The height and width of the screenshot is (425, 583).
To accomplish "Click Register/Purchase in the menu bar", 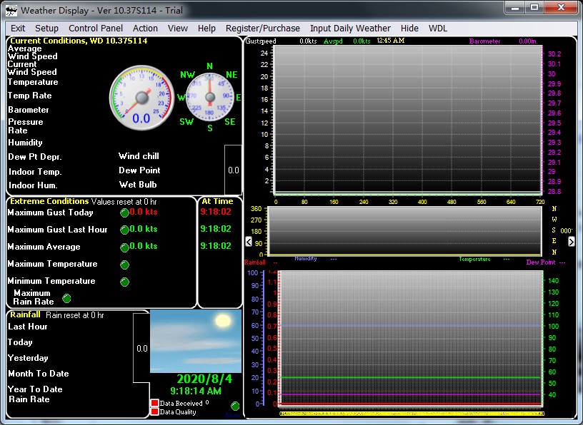I will [262, 29].
